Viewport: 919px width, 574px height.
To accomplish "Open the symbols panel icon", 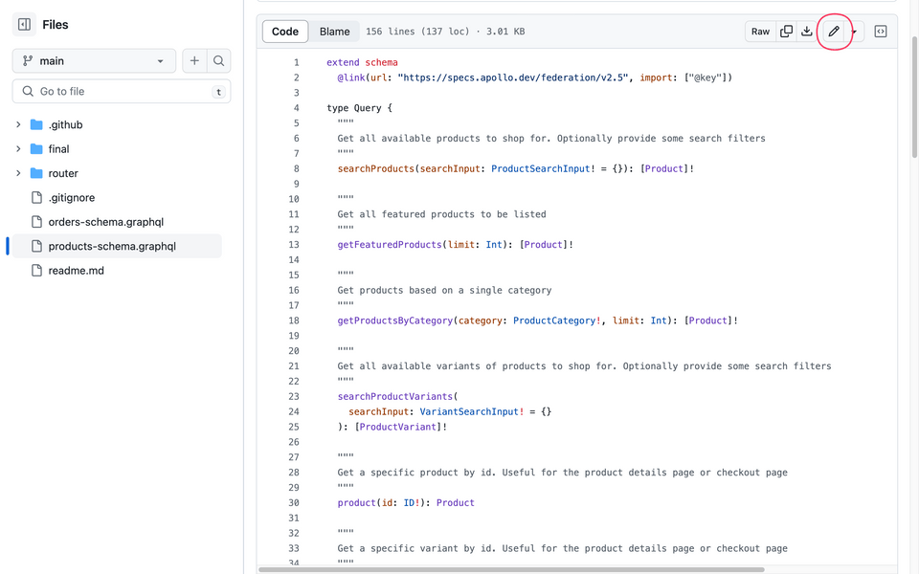I will click(x=881, y=32).
